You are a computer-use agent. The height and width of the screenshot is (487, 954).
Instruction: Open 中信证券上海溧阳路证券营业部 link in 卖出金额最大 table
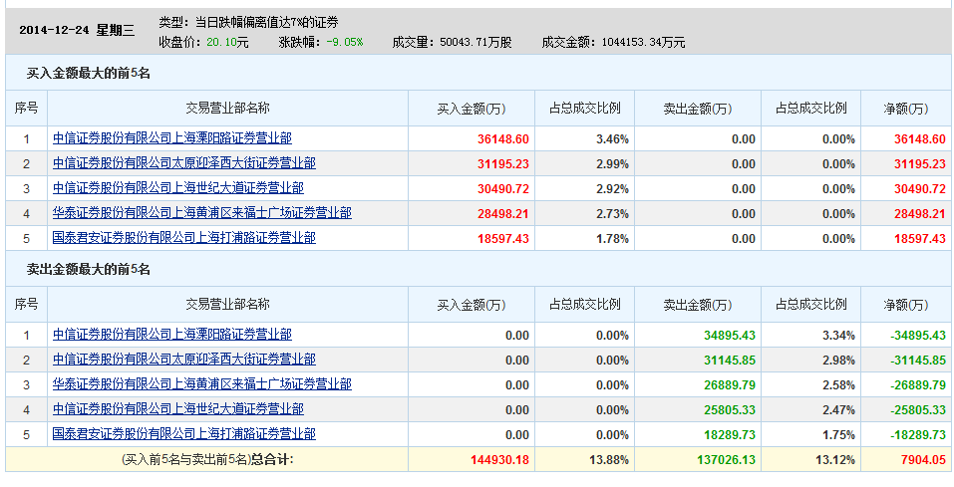pyautogui.click(x=172, y=335)
